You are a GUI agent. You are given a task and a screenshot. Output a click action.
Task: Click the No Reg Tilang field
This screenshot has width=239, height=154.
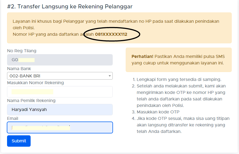tap(60, 60)
